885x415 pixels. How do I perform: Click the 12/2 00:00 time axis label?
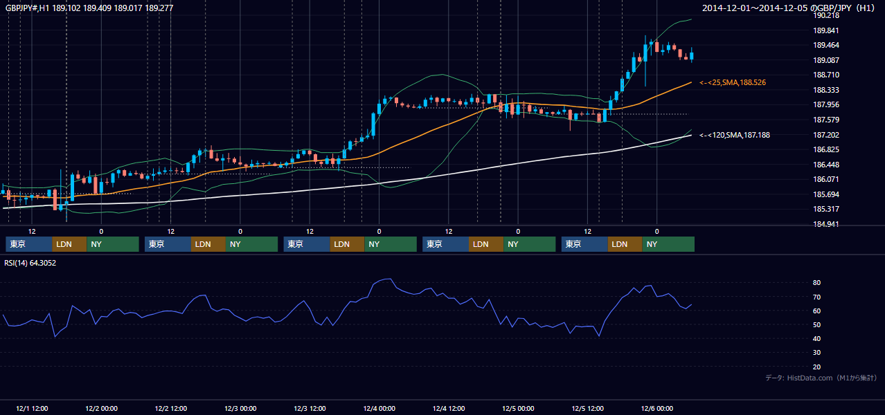point(101,409)
